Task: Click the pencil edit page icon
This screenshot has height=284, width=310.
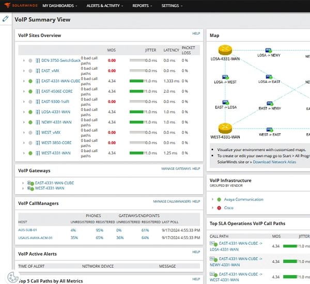Action: click(x=6, y=19)
